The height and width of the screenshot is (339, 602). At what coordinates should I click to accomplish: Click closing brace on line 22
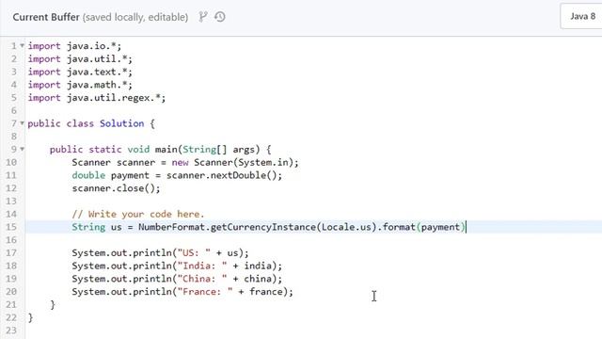pyautogui.click(x=30, y=317)
